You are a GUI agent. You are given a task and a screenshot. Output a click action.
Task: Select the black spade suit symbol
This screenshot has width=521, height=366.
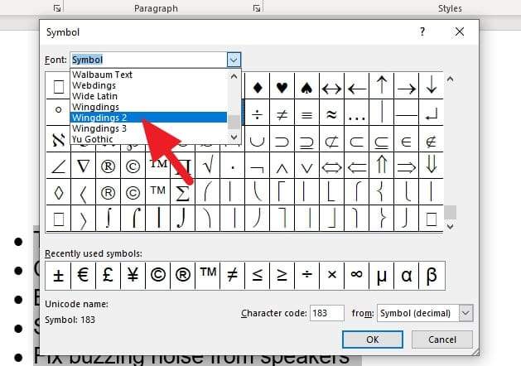307,86
